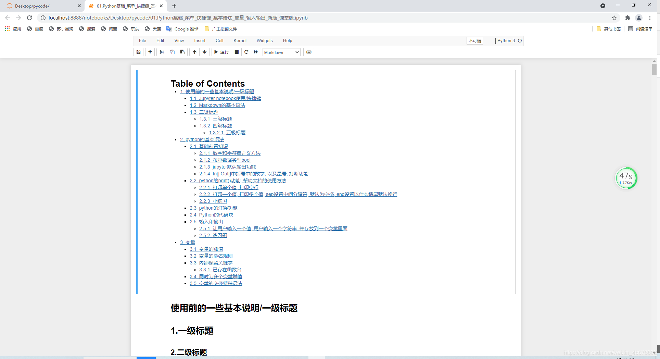Bookmark this page with star icon
The image size is (660, 359).
614,18
